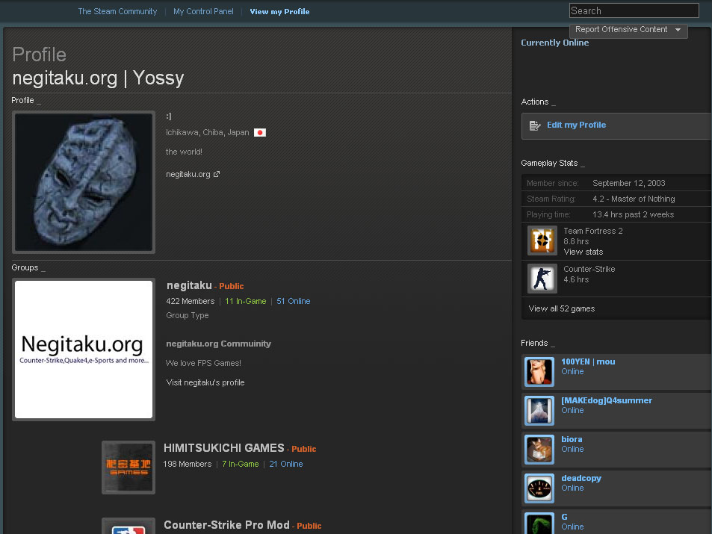The image size is (712, 534).
Task: Click 4.2 - Master of Nothing rating
Action: [634, 199]
